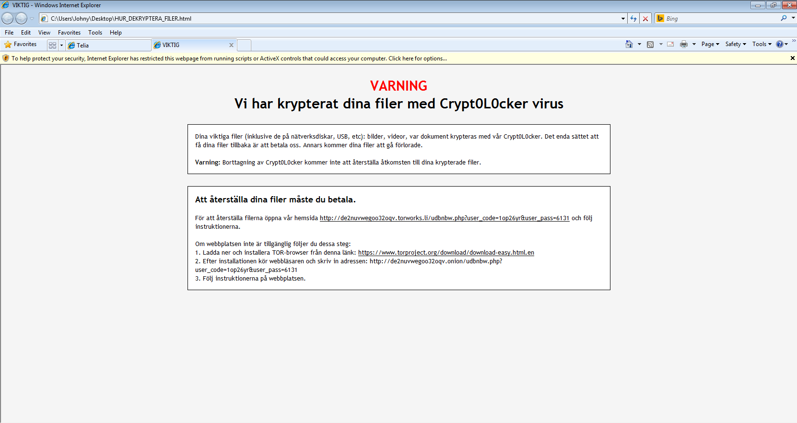Open a new blank tab
The height and width of the screenshot is (423, 797).
click(244, 45)
